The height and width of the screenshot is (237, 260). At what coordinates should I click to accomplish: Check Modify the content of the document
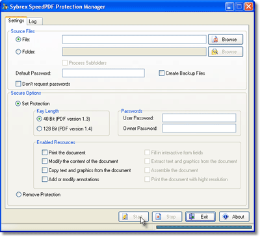tap(44, 161)
